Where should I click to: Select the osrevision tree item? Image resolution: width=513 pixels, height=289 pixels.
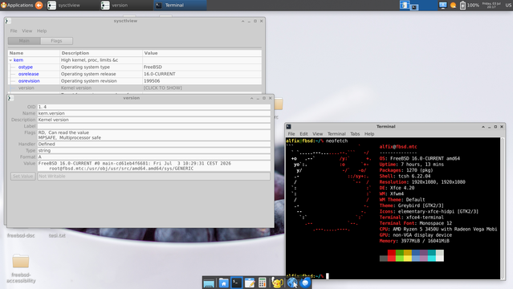[x=29, y=81]
